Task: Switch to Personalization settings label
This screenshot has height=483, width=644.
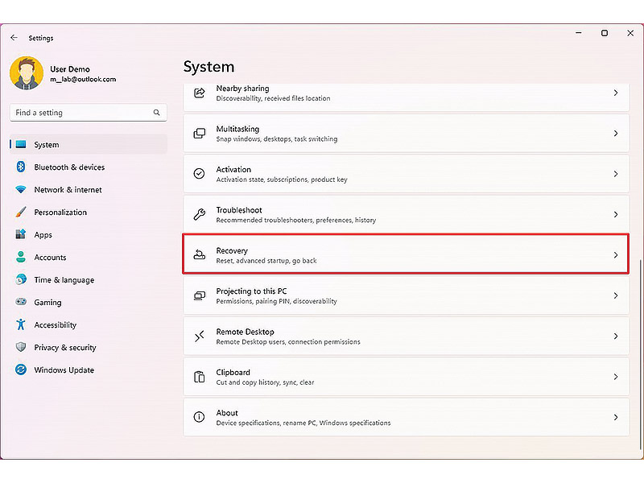Action: [60, 213]
